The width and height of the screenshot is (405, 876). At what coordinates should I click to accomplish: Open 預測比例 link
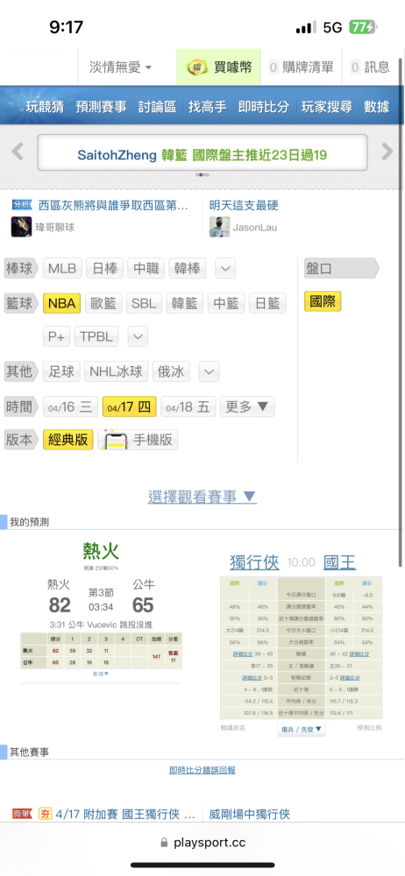(369, 728)
